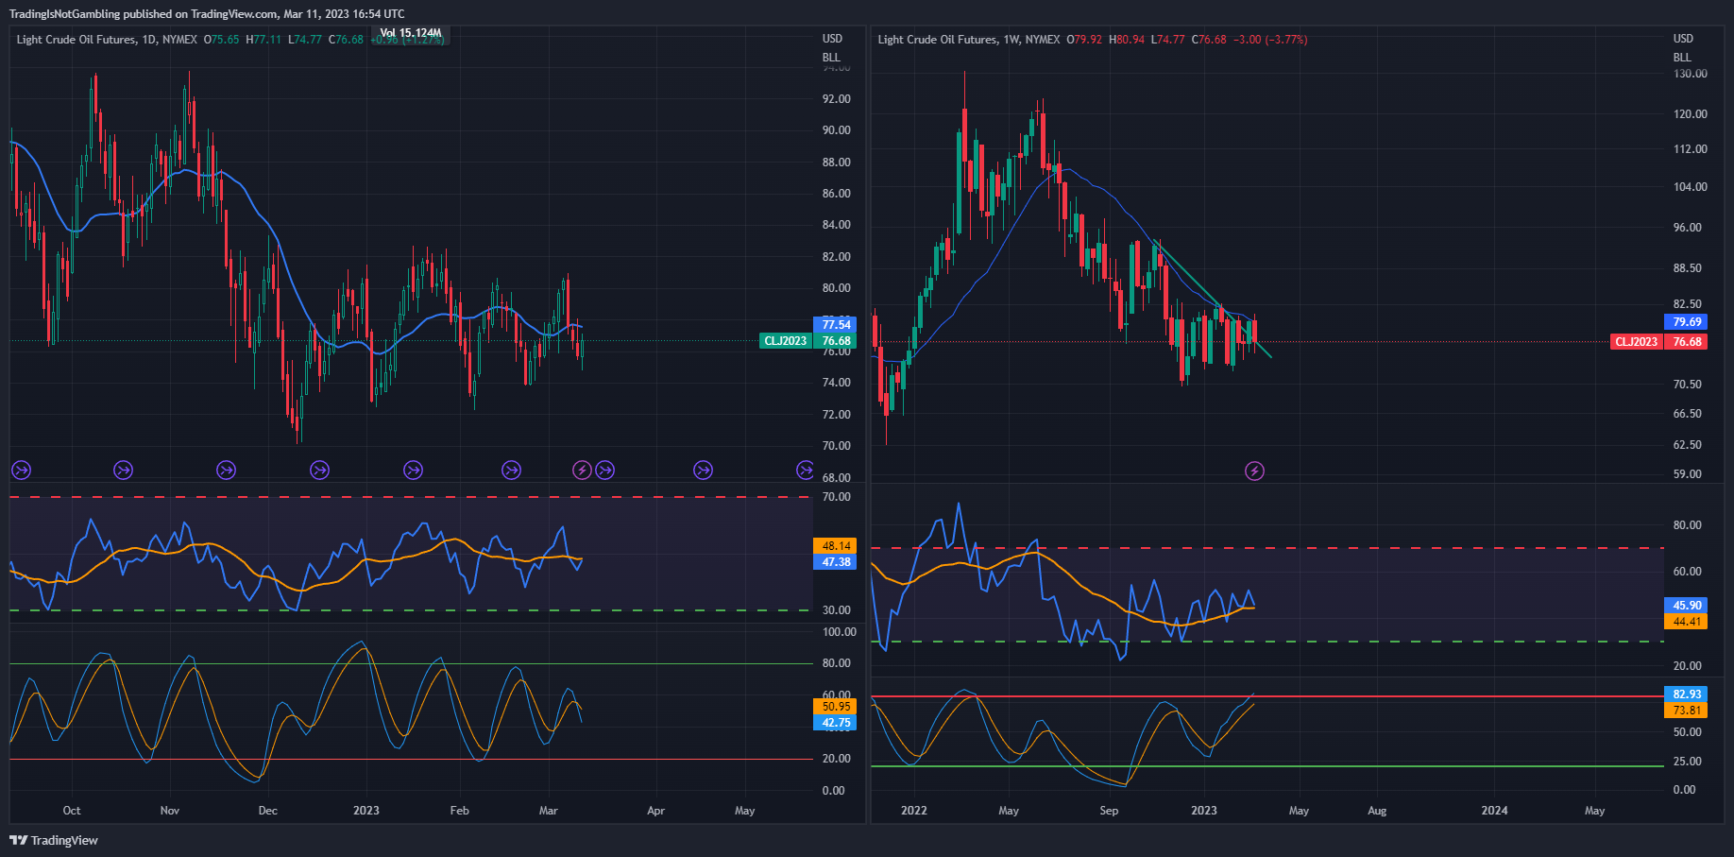Click the daily chart title 'Light Crude Oil Futures, 1D, NYMEX'
Image resolution: width=1734 pixels, height=857 pixels.
pos(107,40)
